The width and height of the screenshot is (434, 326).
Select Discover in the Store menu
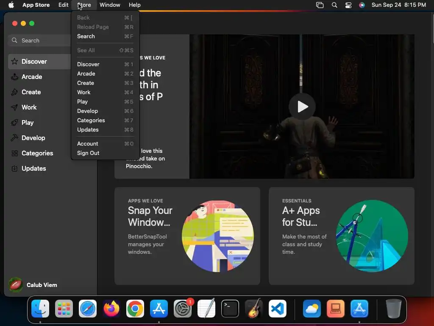105,65
